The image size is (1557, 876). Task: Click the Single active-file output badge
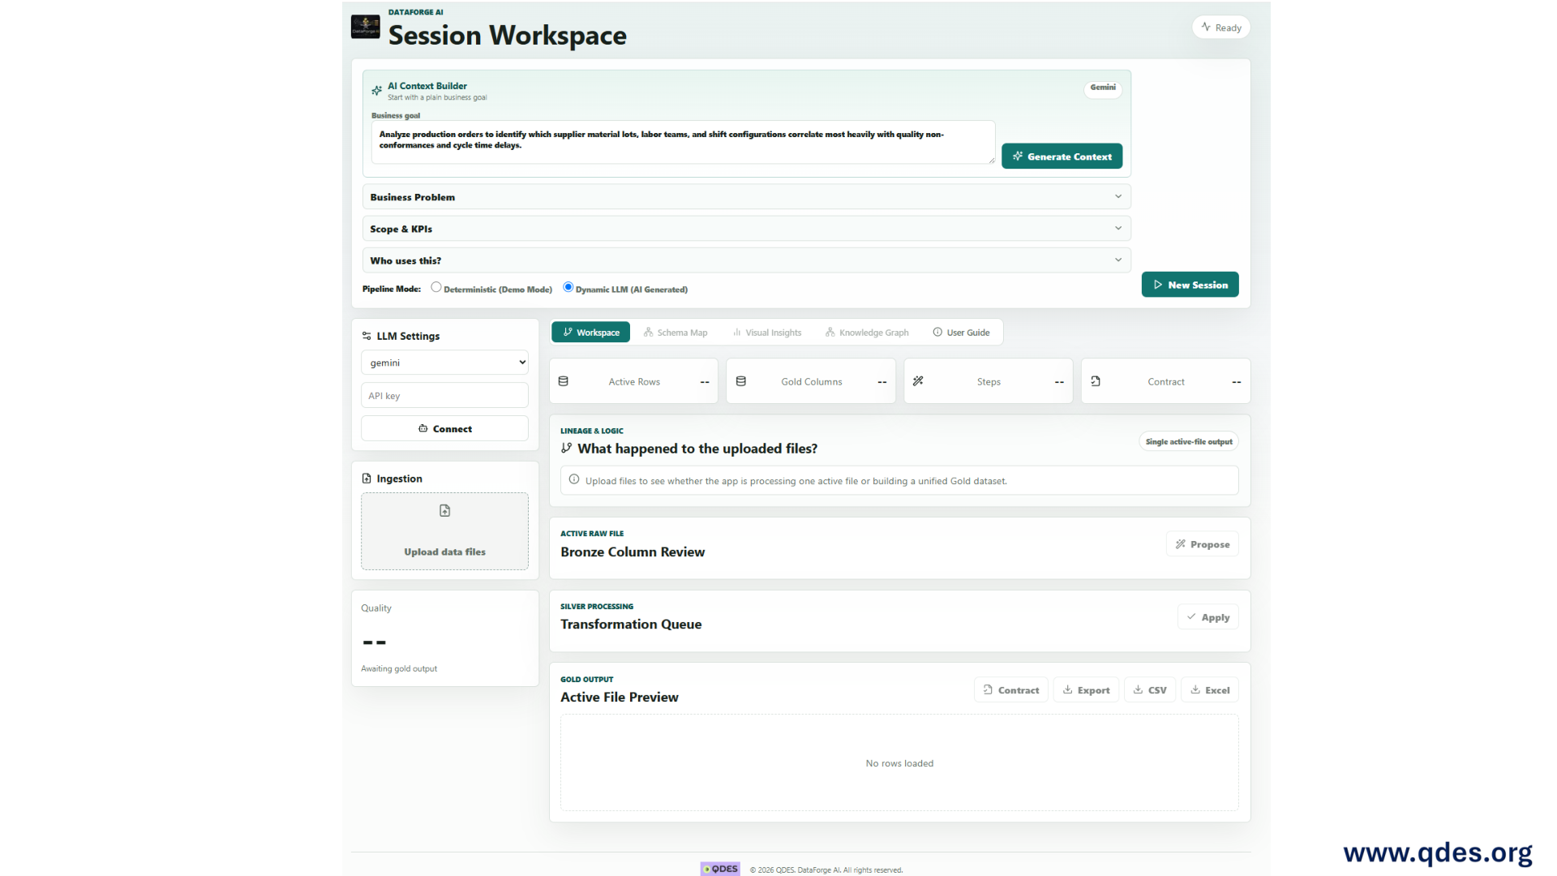[1188, 442]
